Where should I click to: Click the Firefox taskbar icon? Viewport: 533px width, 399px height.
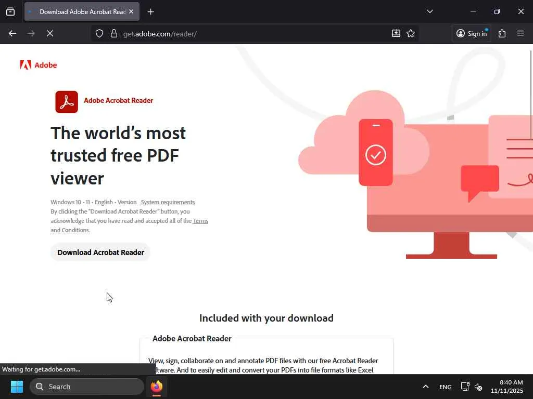(157, 387)
